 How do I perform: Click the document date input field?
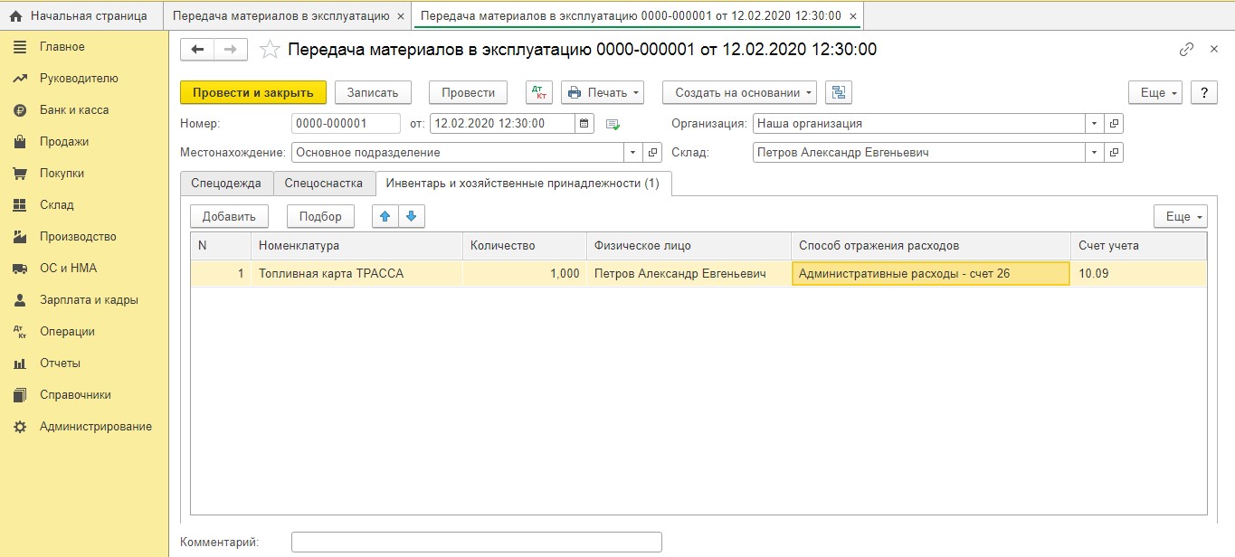pyautogui.click(x=502, y=124)
